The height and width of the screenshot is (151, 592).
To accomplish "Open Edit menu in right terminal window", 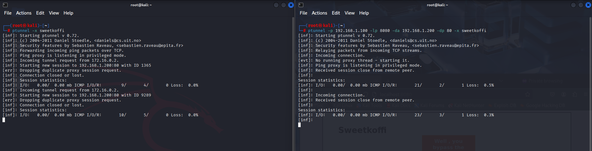I will (336, 13).
